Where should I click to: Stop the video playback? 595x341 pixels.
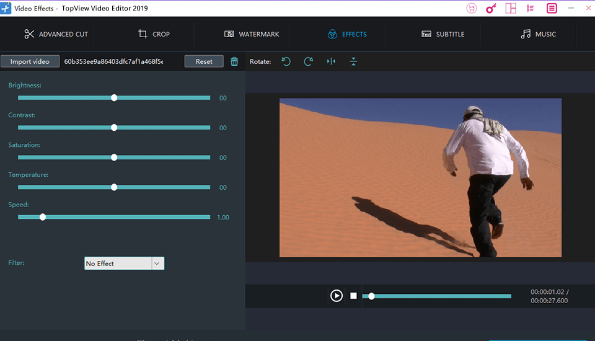click(353, 296)
